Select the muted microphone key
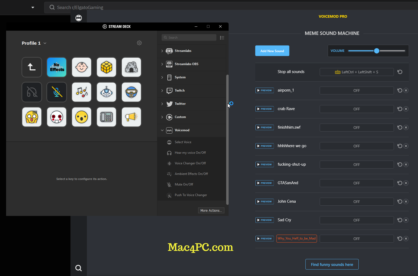Viewport: 418px width, 276px height. click(57, 92)
